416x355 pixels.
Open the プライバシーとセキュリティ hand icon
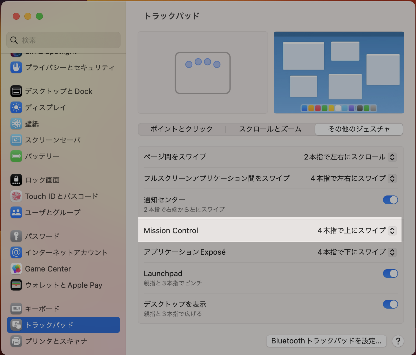(16, 67)
